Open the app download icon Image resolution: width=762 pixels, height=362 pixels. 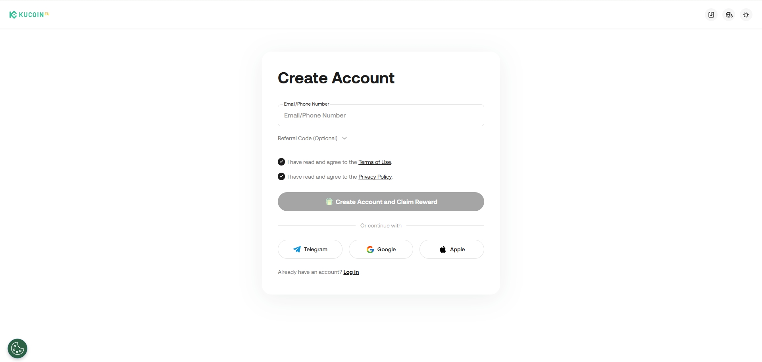pyautogui.click(x=711, y=15)
